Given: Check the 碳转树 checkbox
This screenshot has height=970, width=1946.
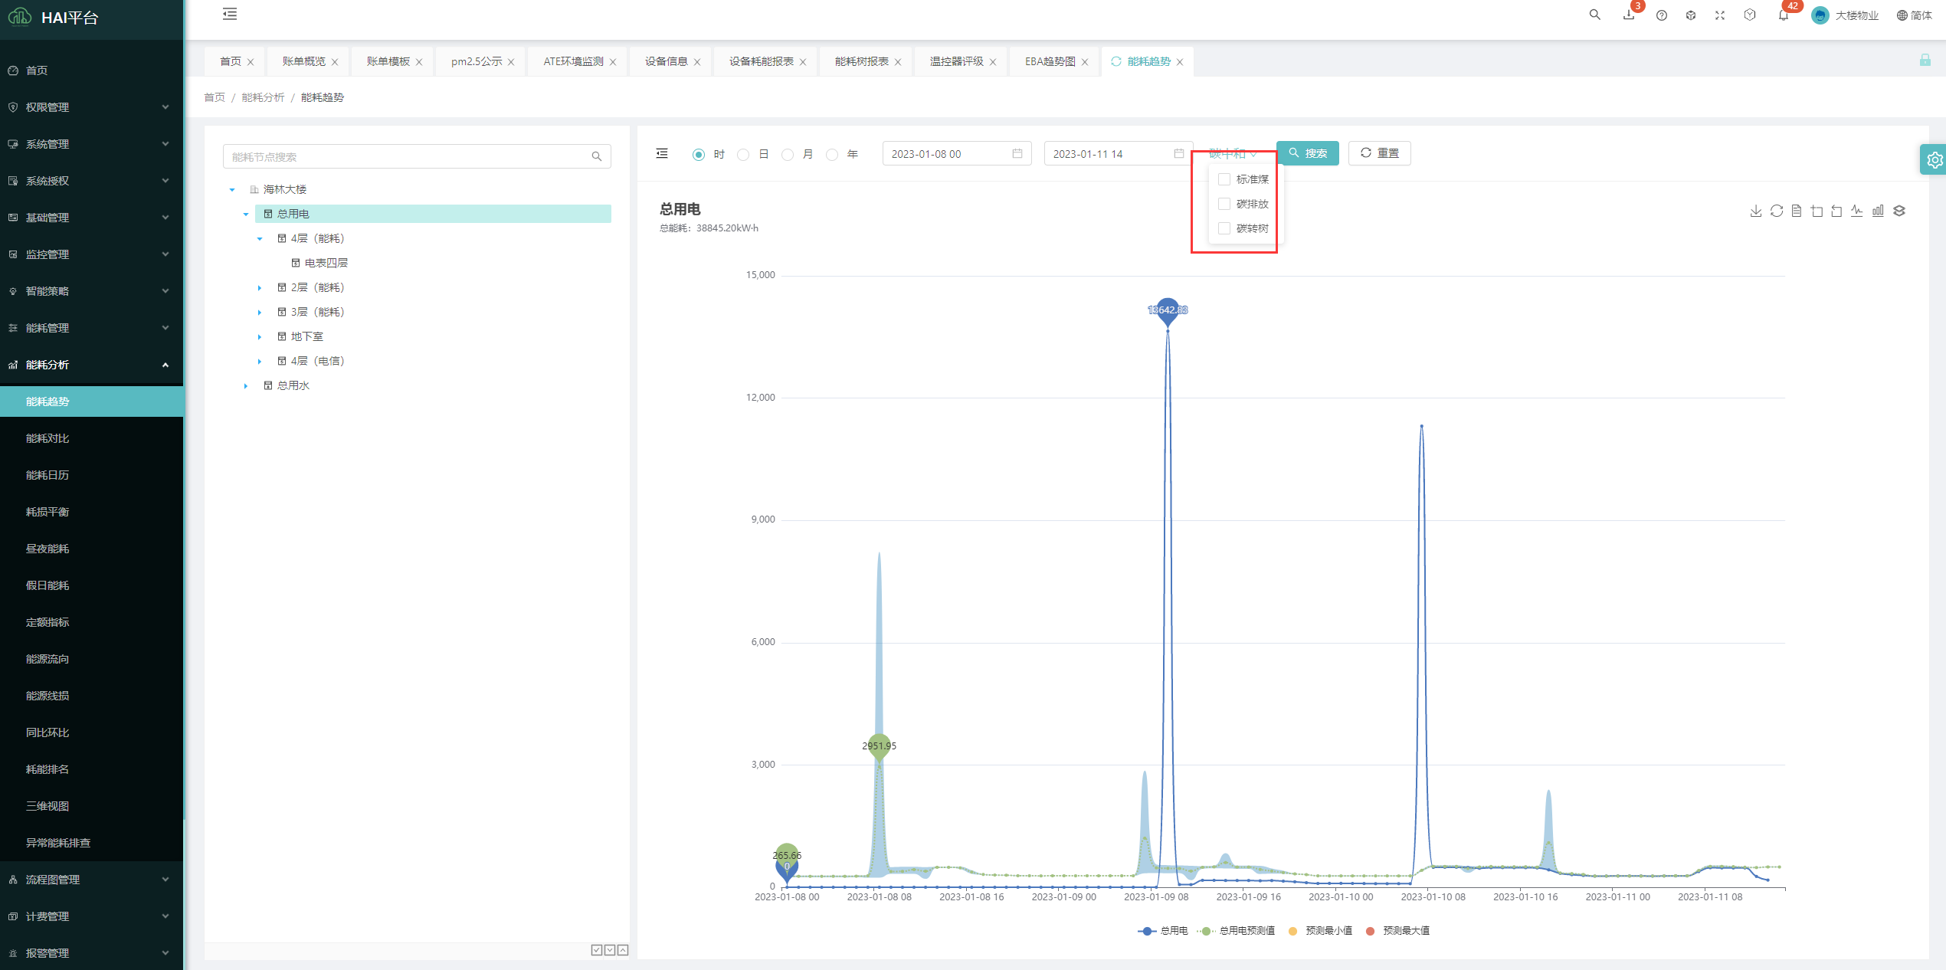Looking at the screenshot, I should pos(1224,228).
